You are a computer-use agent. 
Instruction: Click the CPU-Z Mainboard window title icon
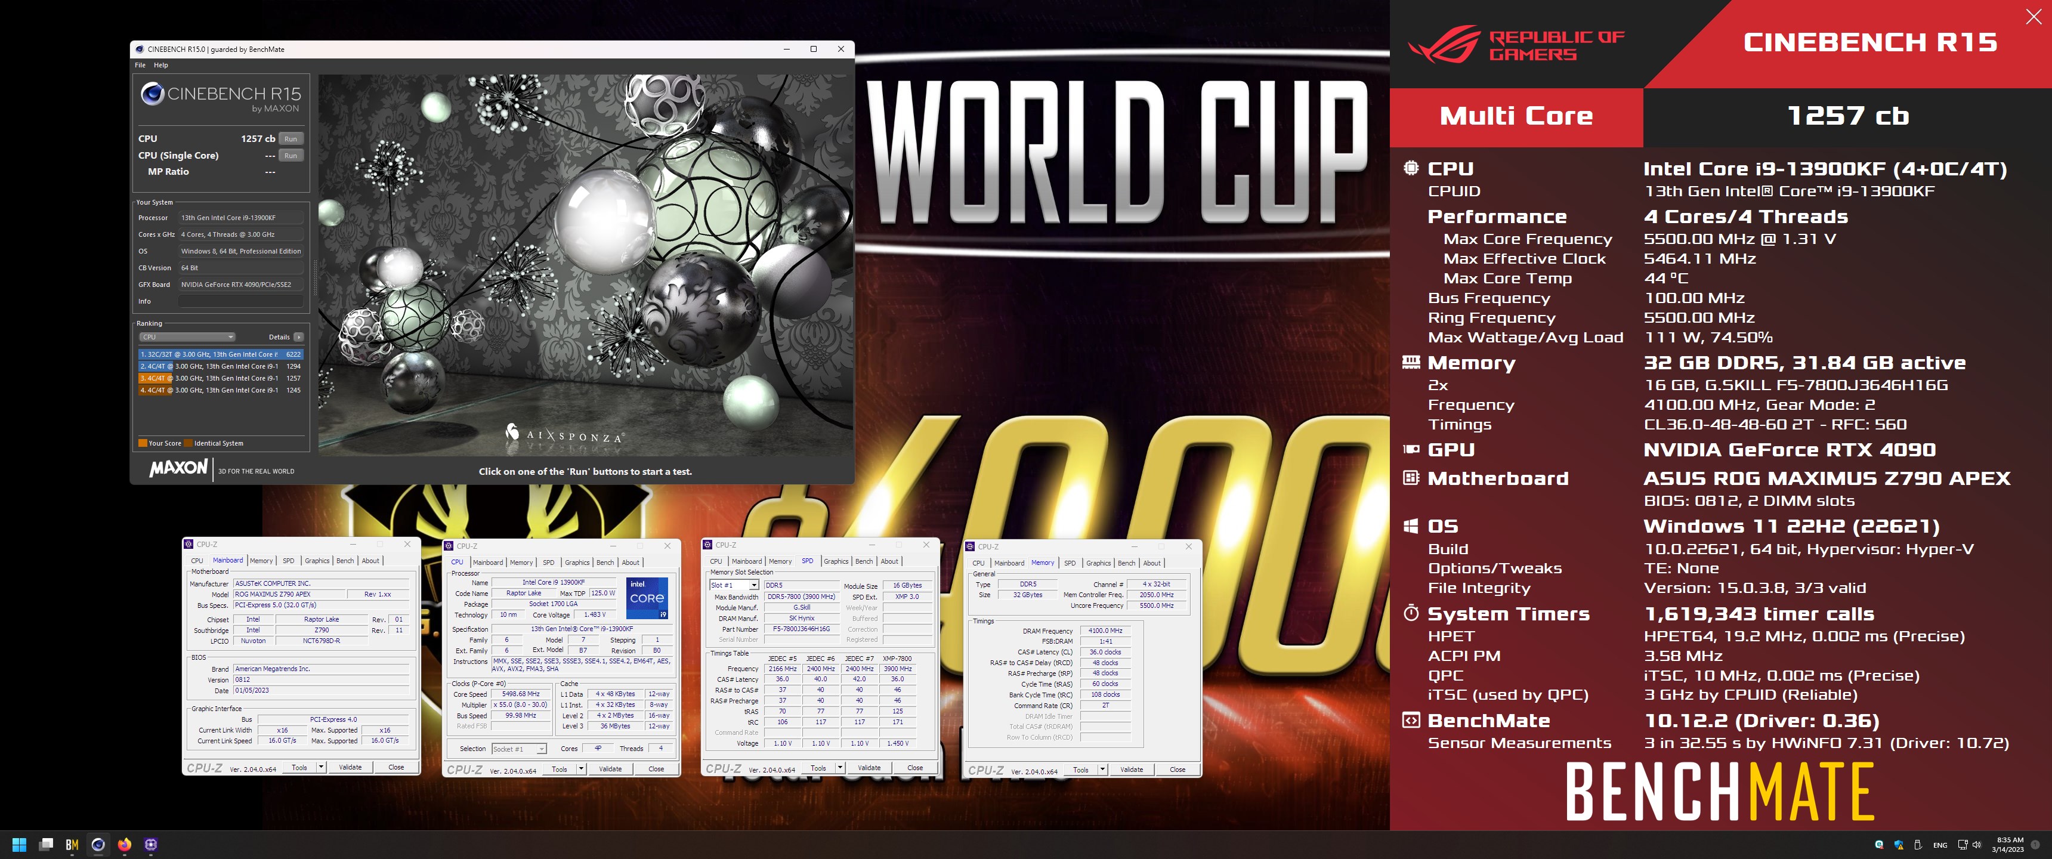[188, 544]
